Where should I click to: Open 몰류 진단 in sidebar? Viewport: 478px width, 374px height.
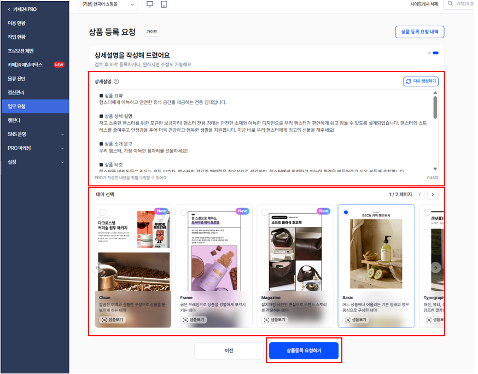click(35, 79)
